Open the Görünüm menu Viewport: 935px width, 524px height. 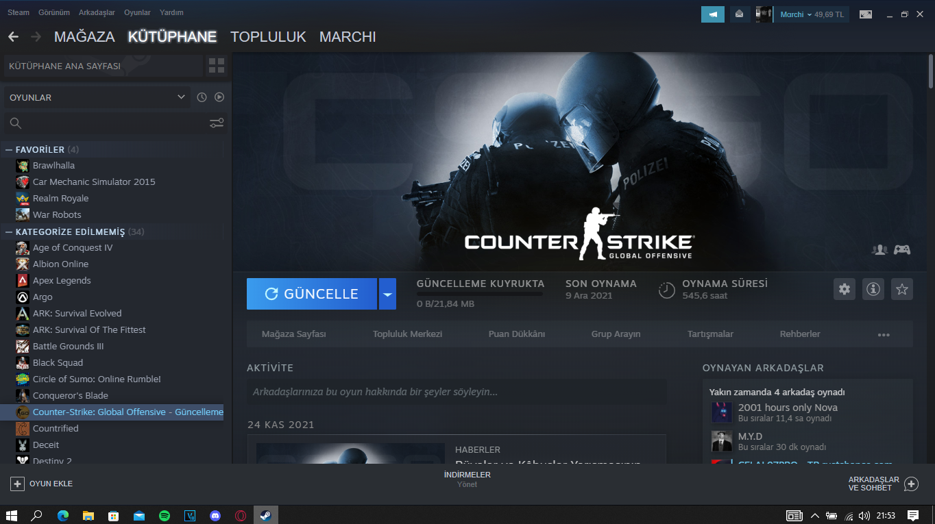(x=54, y=12)
